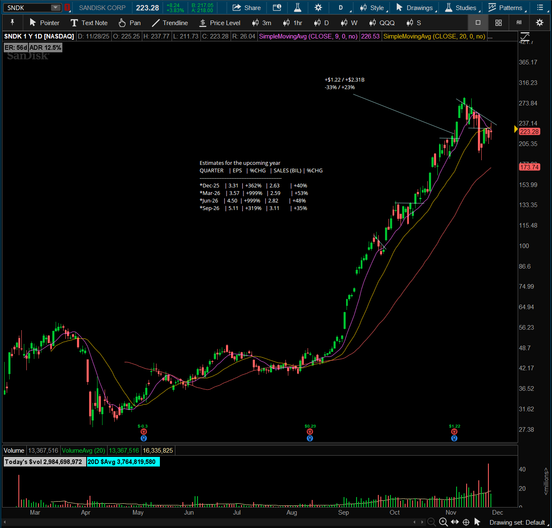The width and height of the screenshot is (552, 528).
Task: Select the four-grid chart layout icon
Action: click(x=498, y=23)
